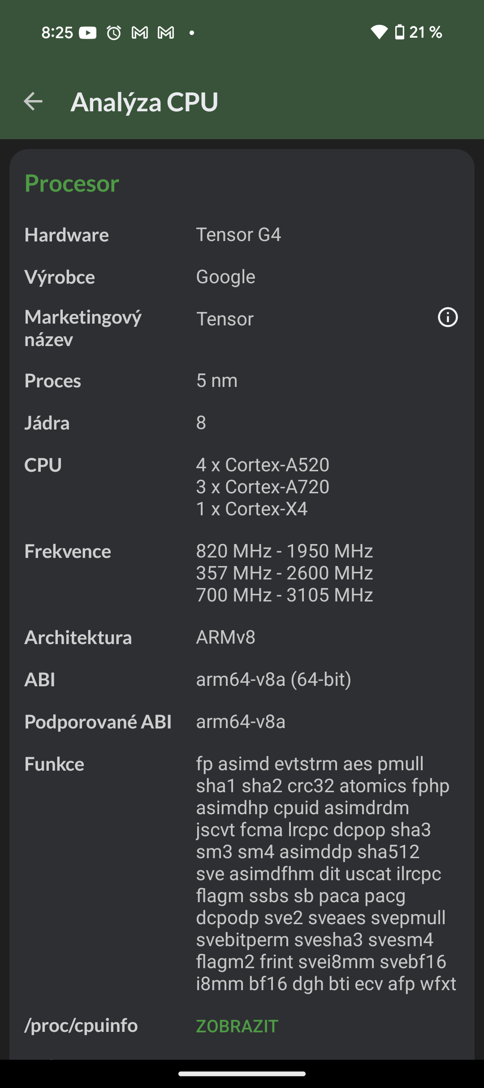
Task: Select the Procesor section header
Action: 72,183
